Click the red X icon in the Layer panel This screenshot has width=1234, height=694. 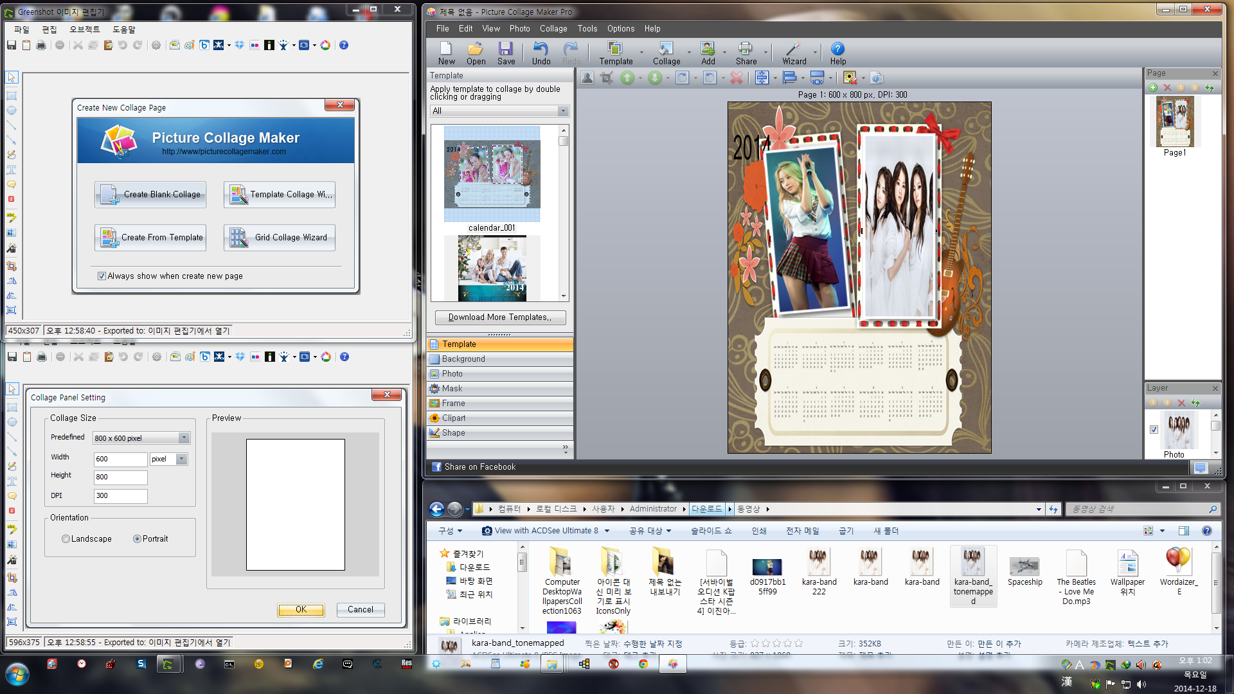(x=1181, y=402)
